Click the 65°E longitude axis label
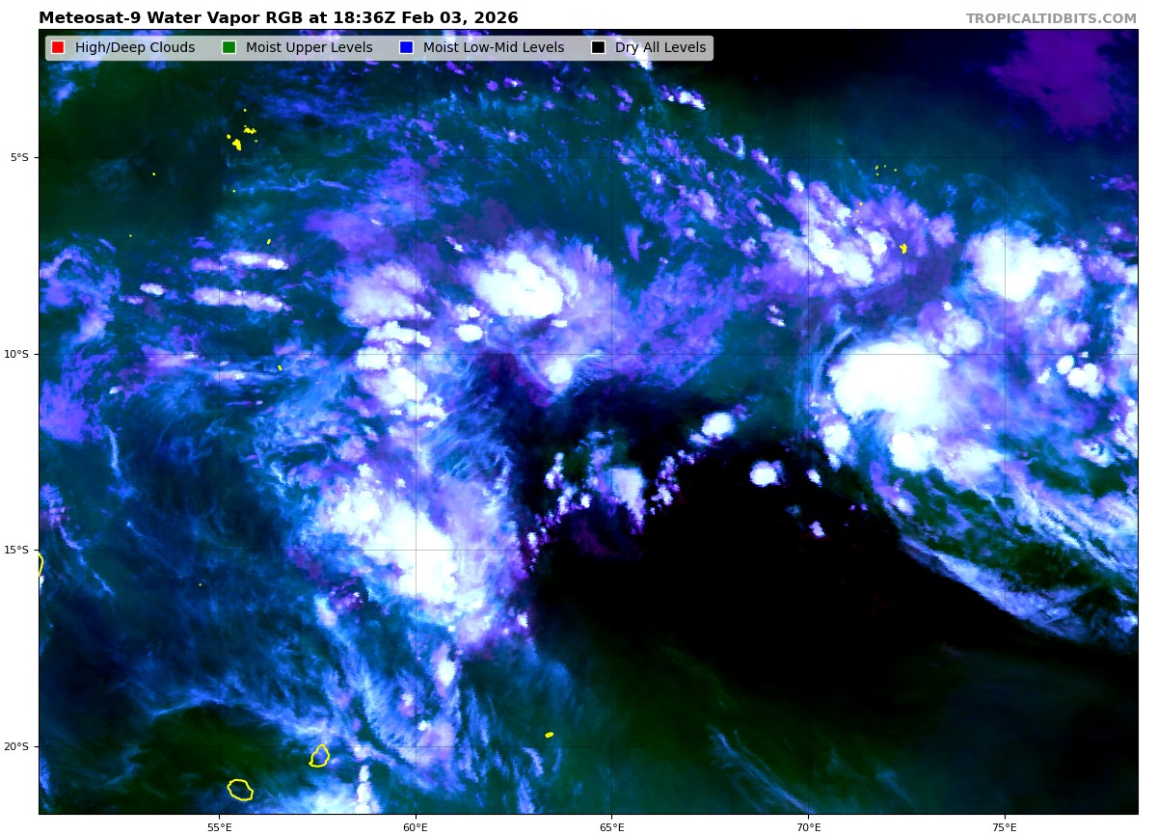 [611, 826]
